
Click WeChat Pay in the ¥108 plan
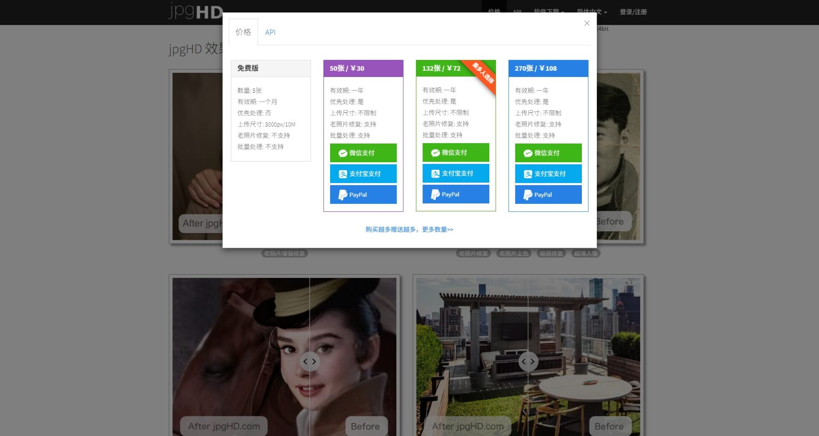point(548,153)
